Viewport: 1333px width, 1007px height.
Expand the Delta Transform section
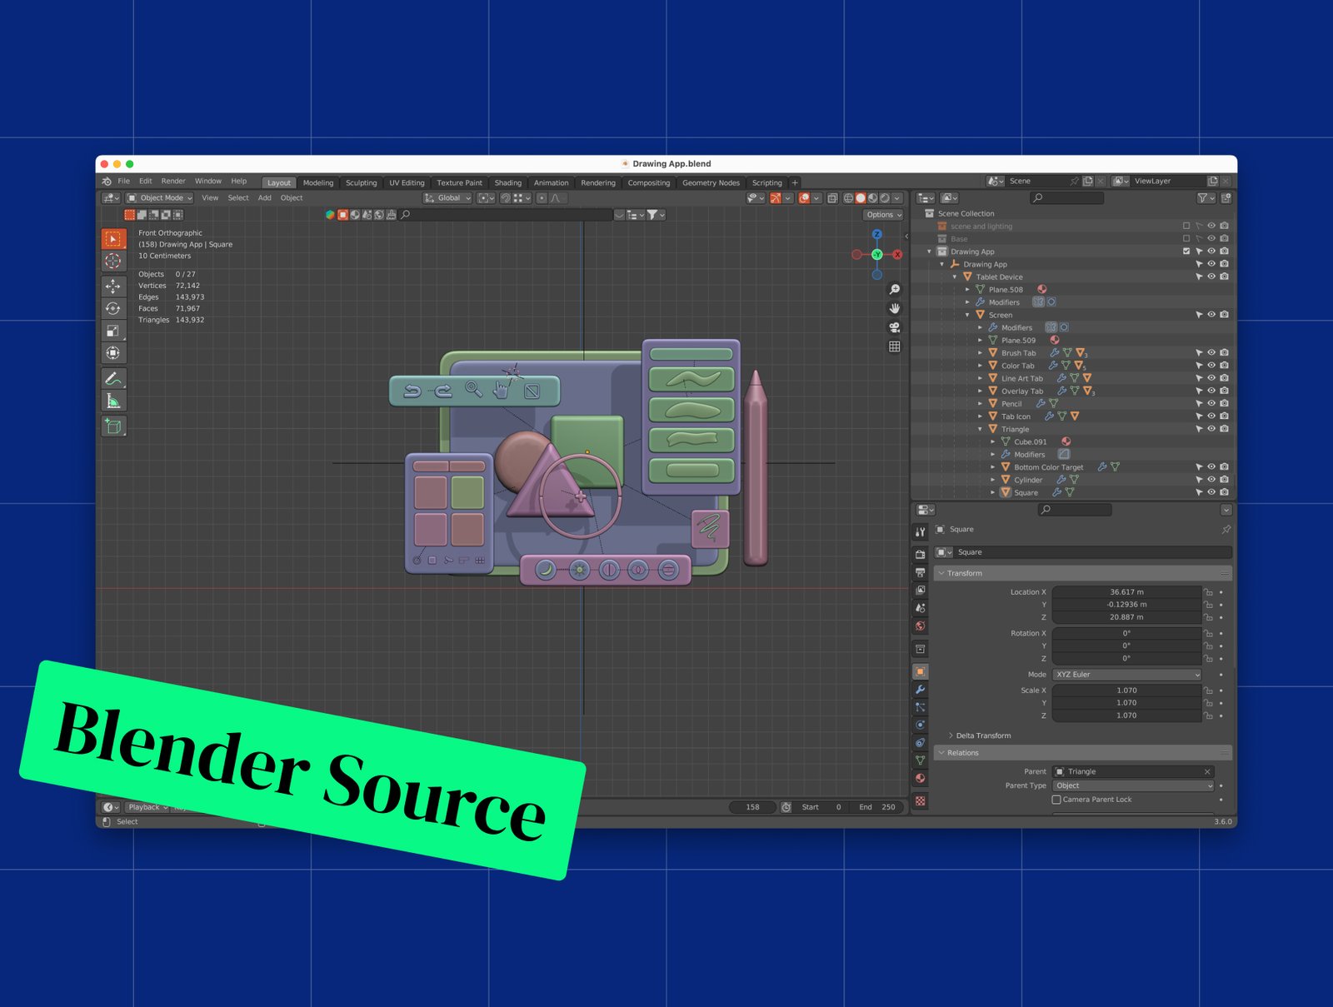click(983, 735)
